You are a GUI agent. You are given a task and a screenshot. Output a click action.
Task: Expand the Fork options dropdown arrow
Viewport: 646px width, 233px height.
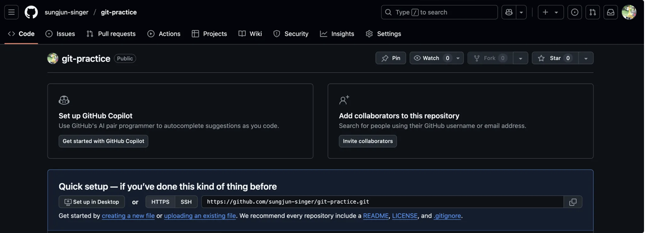[x=521, y=58]
